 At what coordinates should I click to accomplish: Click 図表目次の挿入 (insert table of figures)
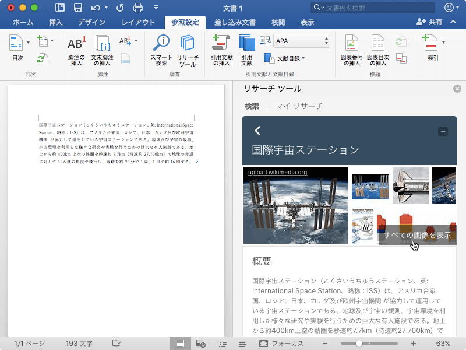(378, 50)
